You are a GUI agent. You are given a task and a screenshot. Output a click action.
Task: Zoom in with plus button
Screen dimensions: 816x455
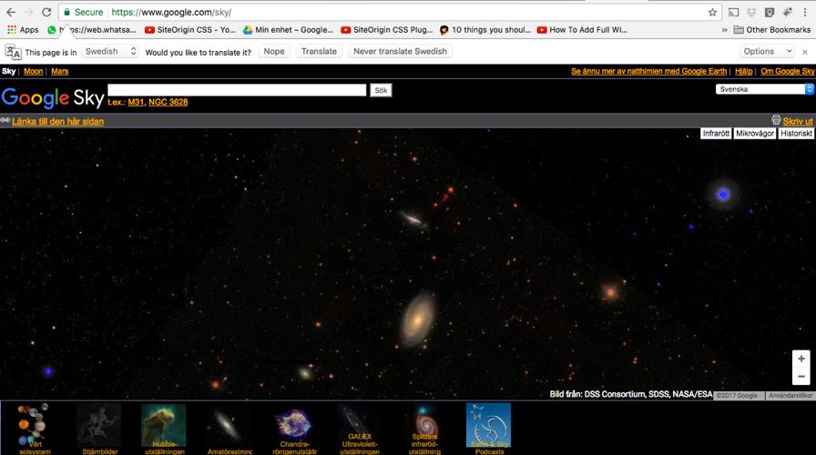point(801,359)
